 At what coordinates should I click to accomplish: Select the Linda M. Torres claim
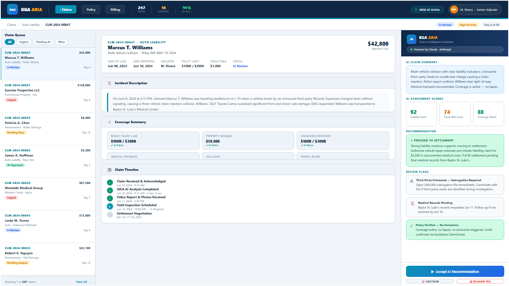pos(48,227)
